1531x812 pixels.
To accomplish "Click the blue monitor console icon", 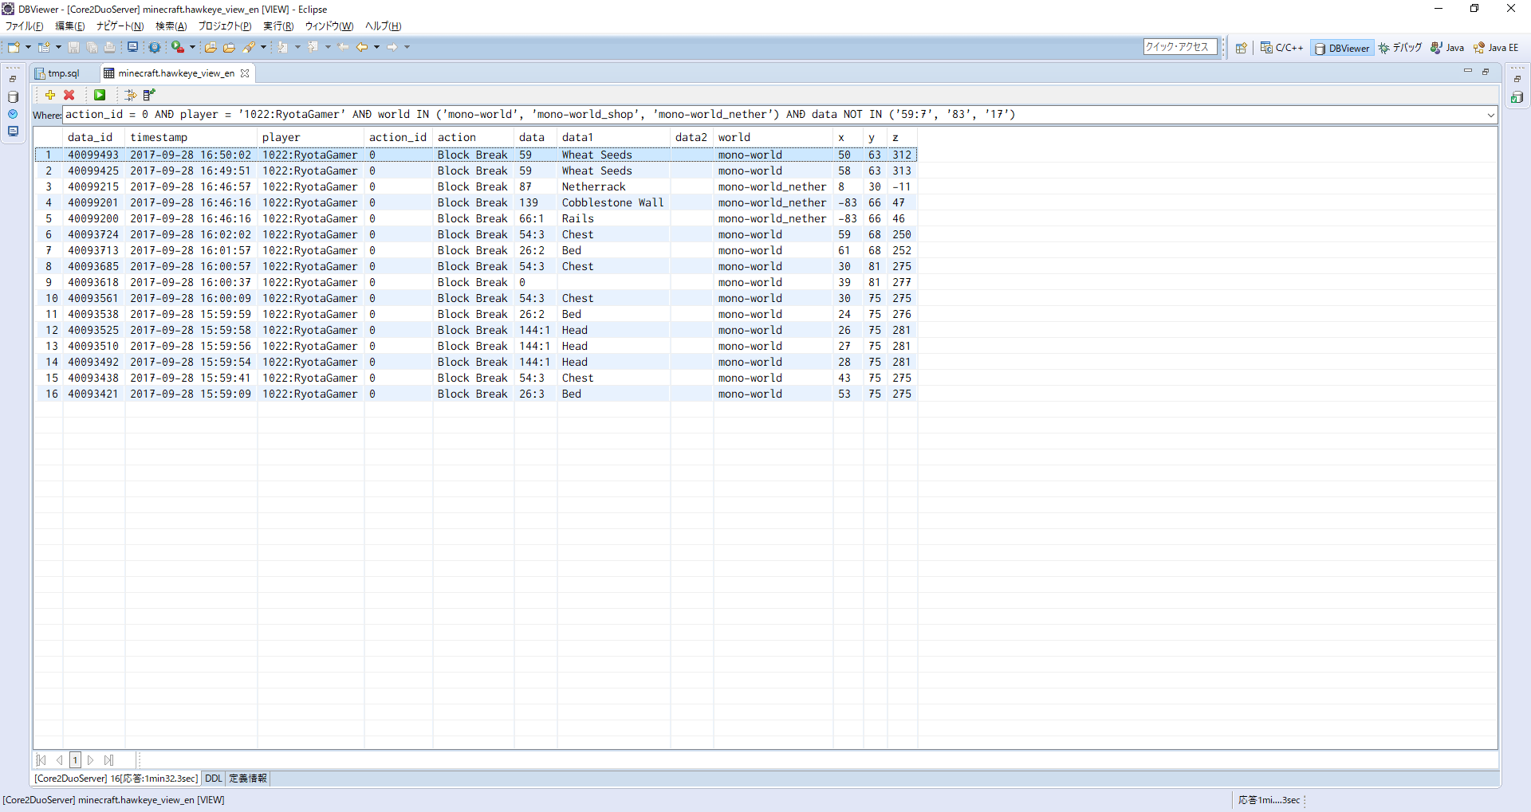I will (132, 48).
